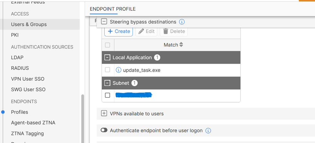315x143 pixels.
Task: Click info icon beside Steering bypass destinations
Action: tap(182, 22)
